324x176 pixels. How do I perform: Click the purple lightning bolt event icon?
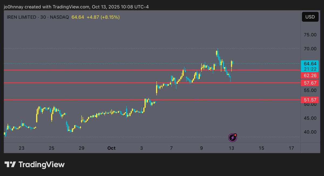(x=233, y=138)
